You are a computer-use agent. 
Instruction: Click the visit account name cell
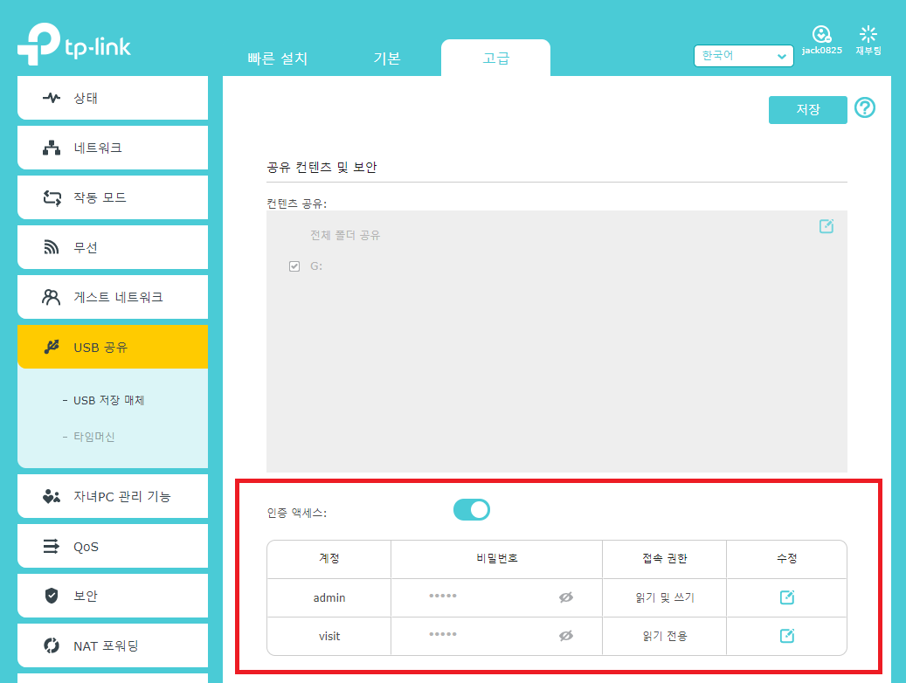pyautogui.click(x=329, y=636)
